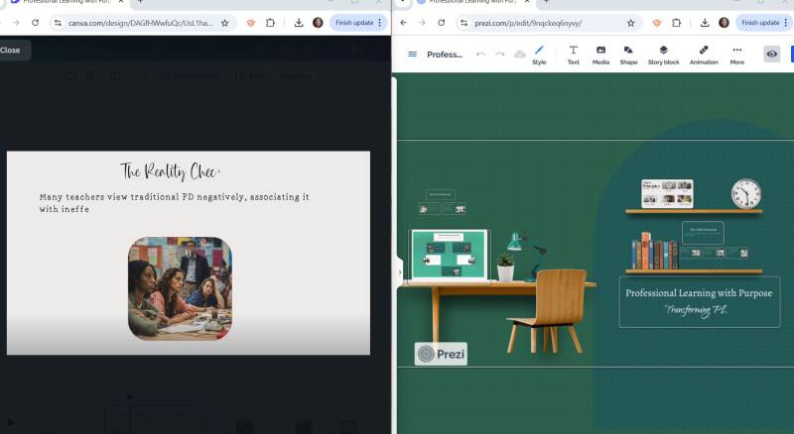The height and width of the screenshot is (434, 794).
Task: Click the cloud save status icon in Prezi
Action: [x=519, y=54]
